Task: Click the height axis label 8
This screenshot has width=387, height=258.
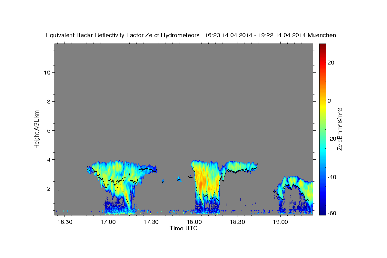Action: coord(49,101)
